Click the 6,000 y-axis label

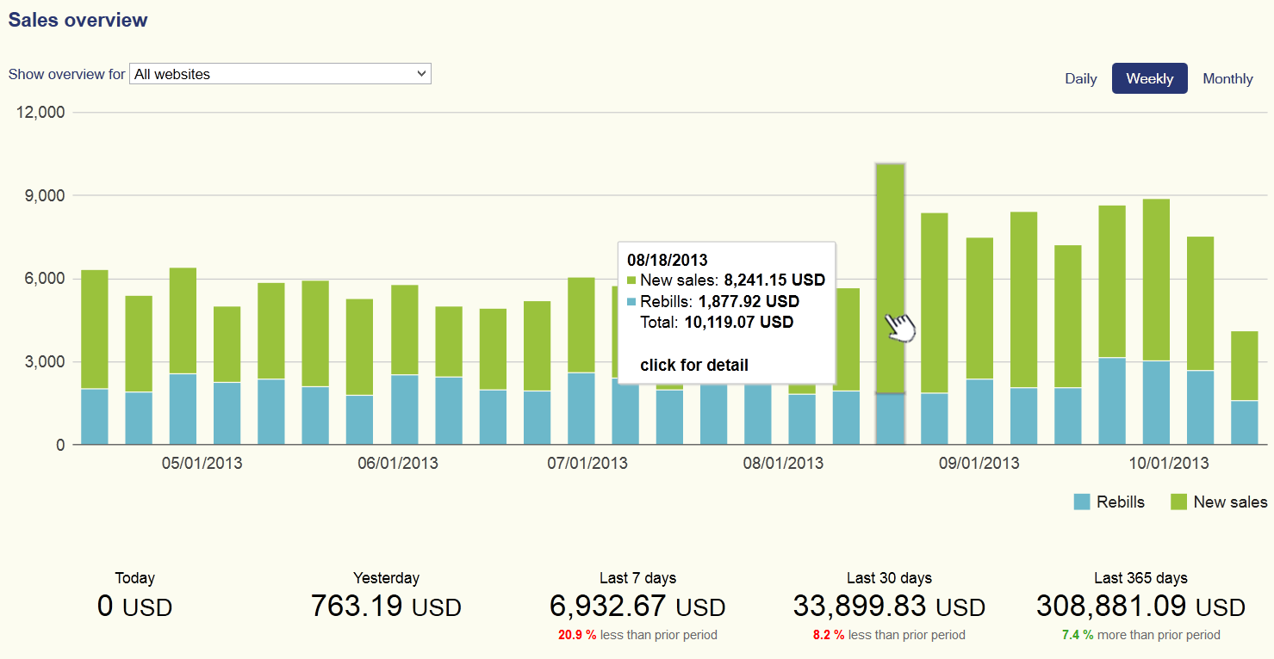[x=45, y=279]
